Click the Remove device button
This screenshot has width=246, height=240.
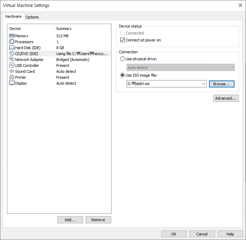pyautogui.click(x=98, y=220)
